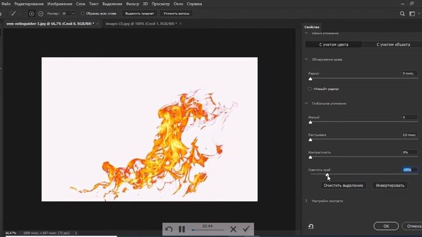422x237 pixels.
Task: Open the Фильтр menu
Action: tap(133, 4)
